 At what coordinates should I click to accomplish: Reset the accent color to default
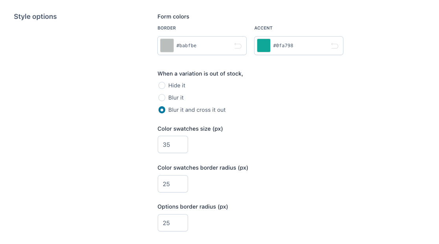[x=334, y=46]
